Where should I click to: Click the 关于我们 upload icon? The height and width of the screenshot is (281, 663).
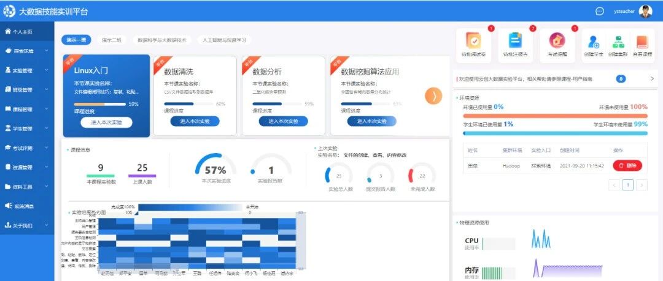7,225
